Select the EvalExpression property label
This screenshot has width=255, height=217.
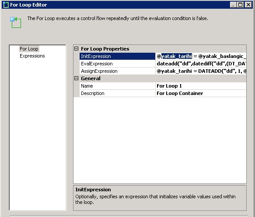point(117,64)
